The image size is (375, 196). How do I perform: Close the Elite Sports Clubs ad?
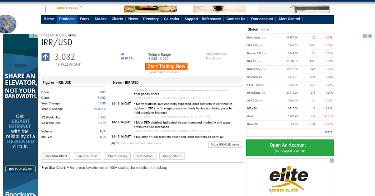332,161
